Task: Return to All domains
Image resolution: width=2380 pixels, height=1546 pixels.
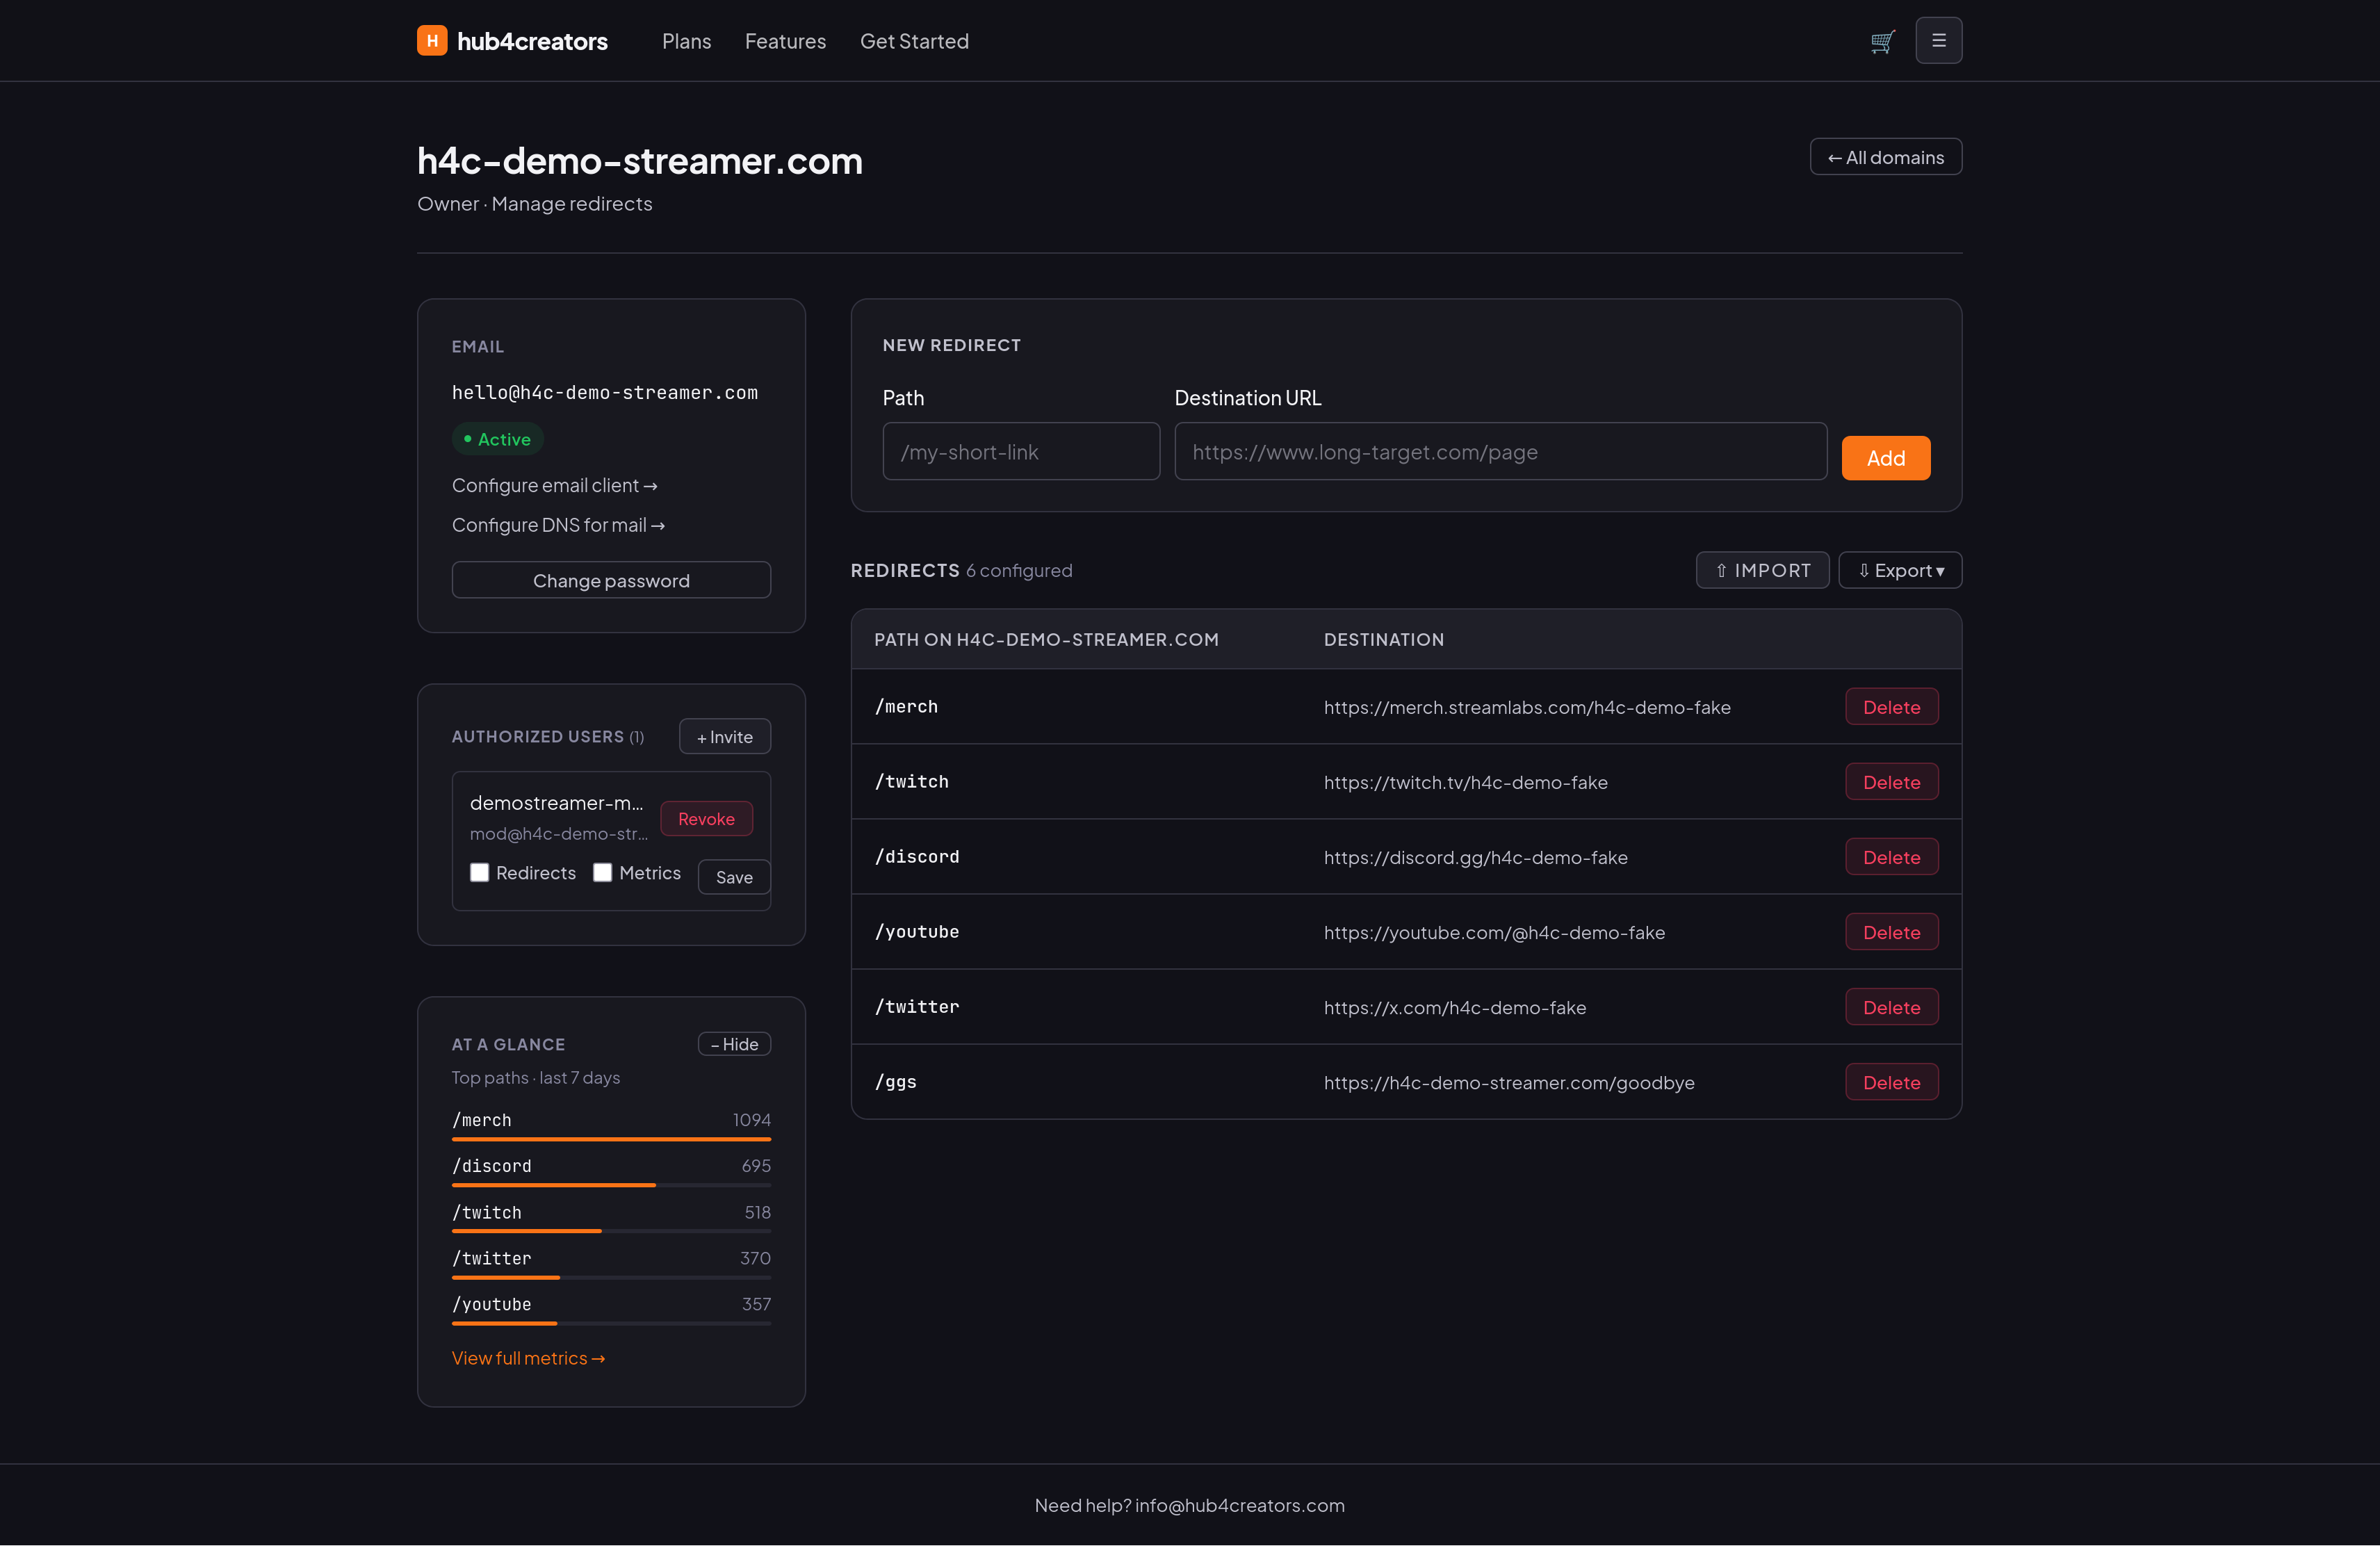Action: [1885, 157]
